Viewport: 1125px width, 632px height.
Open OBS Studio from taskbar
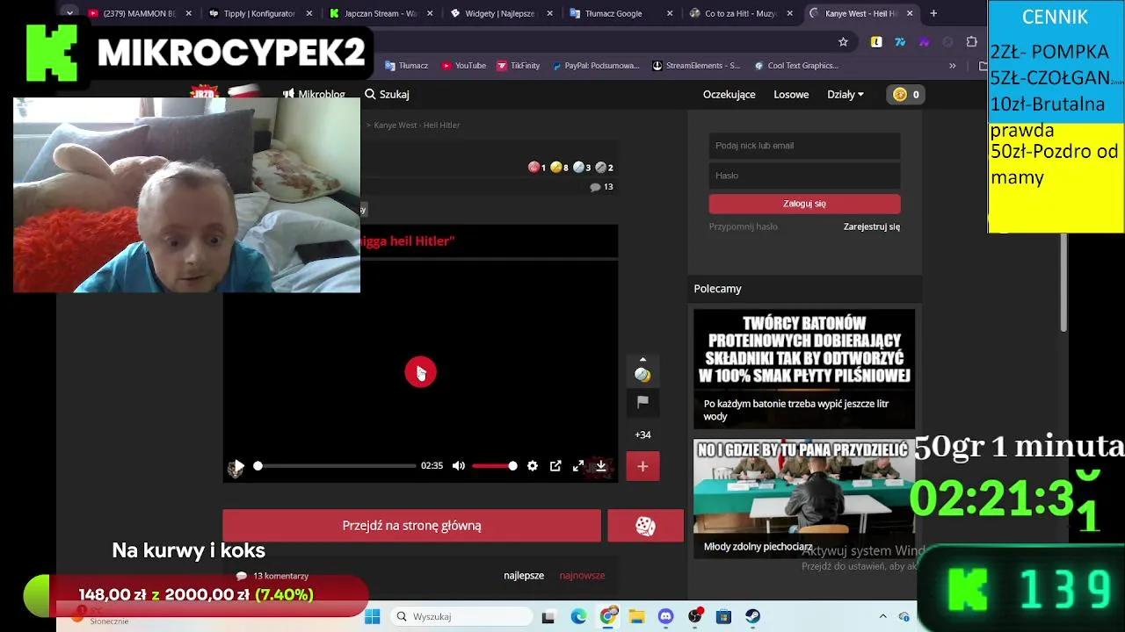coord(694,616)
